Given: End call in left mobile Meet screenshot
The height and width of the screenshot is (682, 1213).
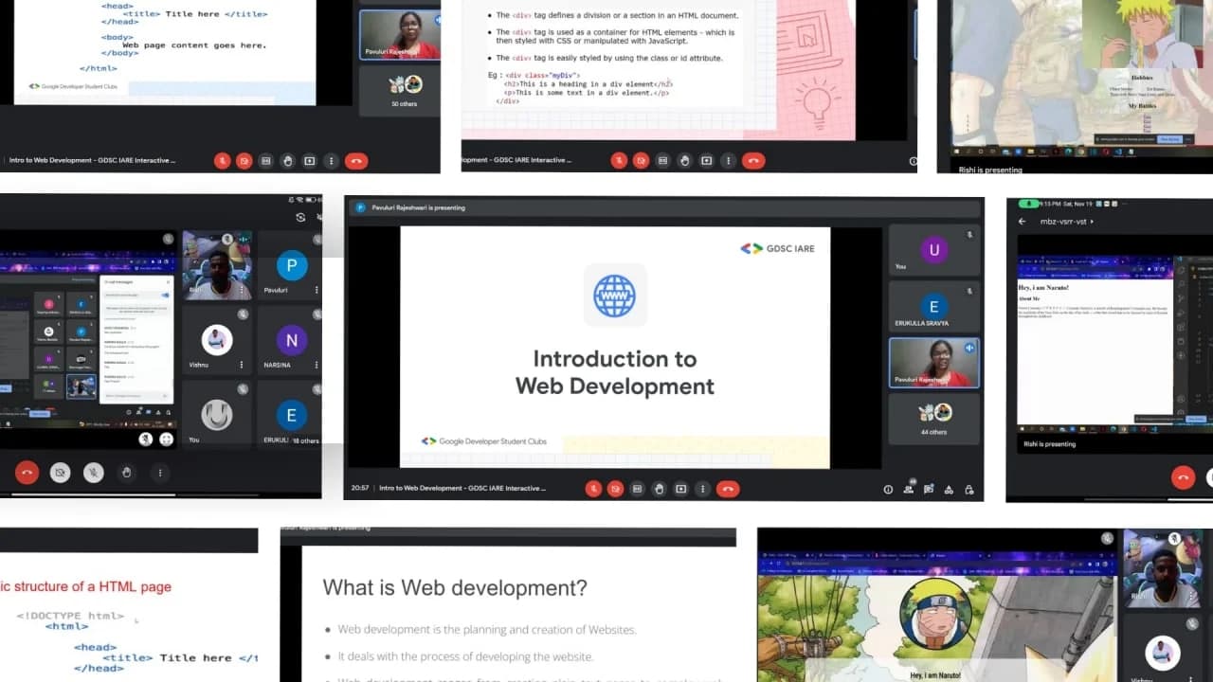Looking at the screenshot, I should click(27, 472).
